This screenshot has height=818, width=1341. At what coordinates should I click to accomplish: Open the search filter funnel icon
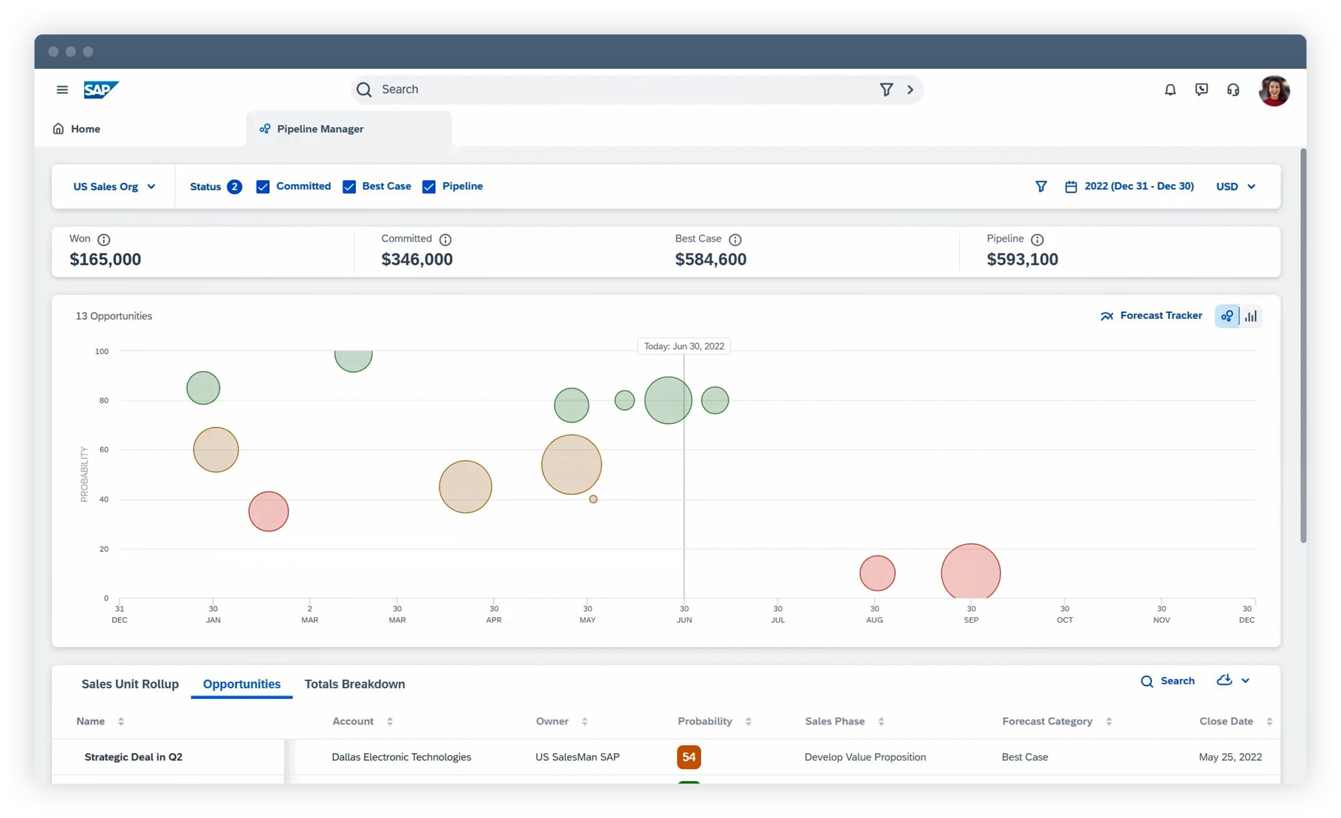(886, 89)
